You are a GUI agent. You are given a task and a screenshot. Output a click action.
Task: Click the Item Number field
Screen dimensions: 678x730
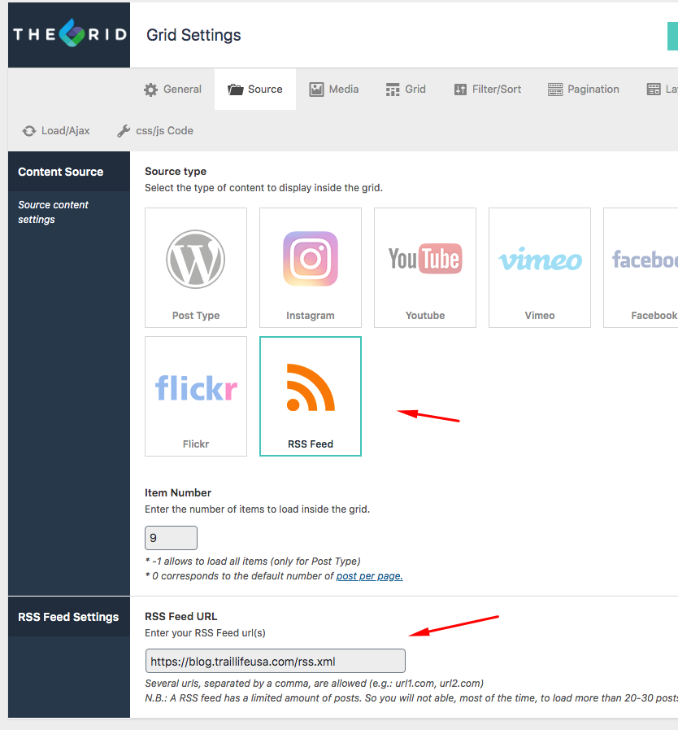click(x=172, y=538)
